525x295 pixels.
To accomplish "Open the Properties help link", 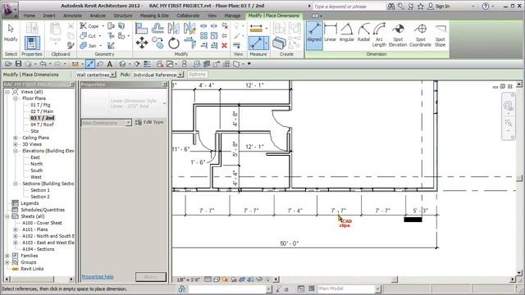I will point(98,277).
